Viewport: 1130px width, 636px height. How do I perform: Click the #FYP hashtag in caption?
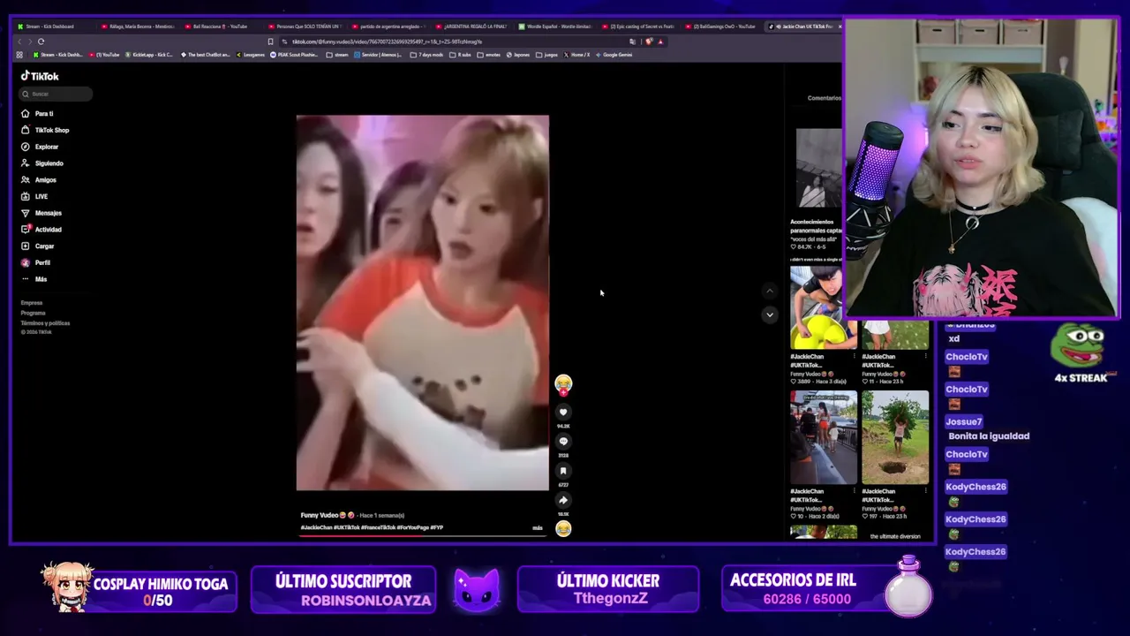tap(437, 527)
